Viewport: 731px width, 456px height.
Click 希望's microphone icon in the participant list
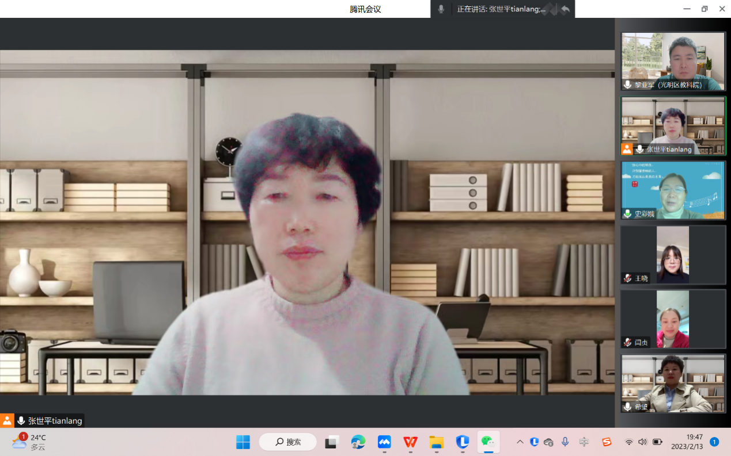pos(627,407)
